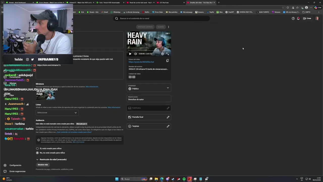
Task: Copy the video link with copy icon
Action: [x=168, y=61]
